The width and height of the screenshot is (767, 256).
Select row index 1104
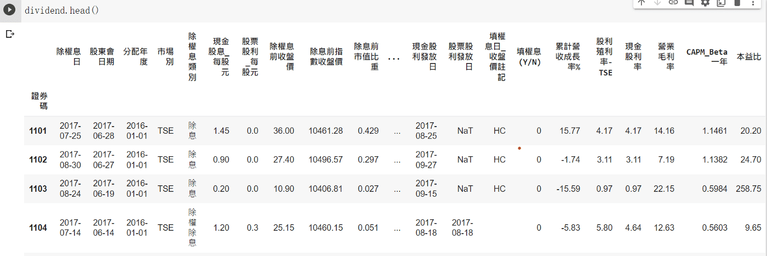(38, 227)
